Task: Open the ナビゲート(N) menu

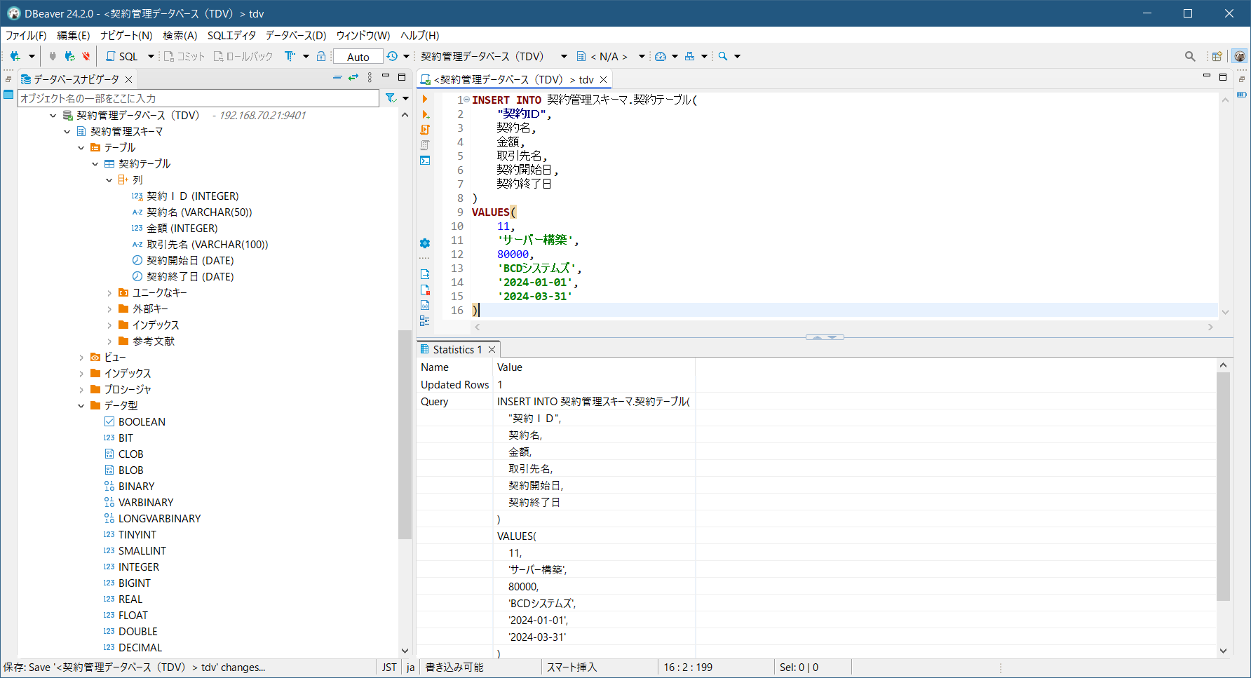Action: (126, 35)
